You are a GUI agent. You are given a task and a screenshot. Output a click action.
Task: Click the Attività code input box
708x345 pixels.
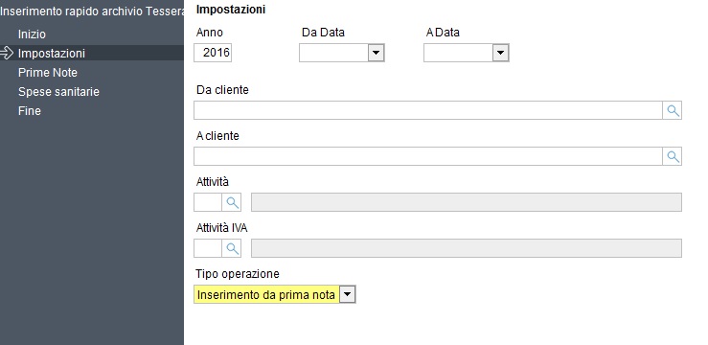pyautogui.click(x=208, y=202)
